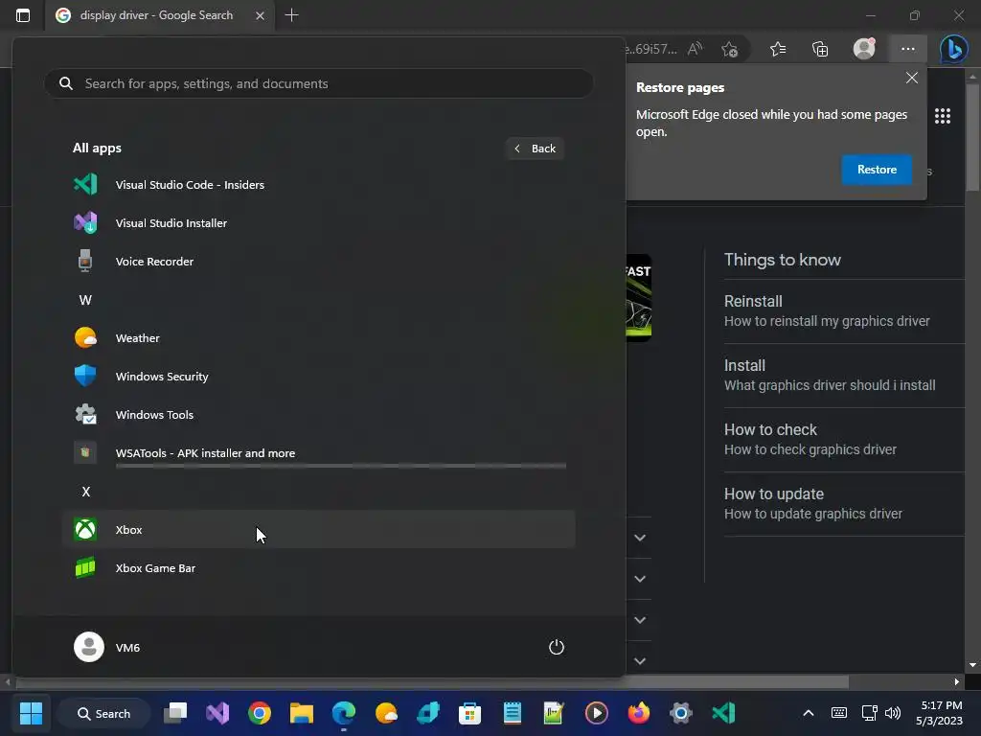Screen dimensions: 981x736
Task: Open the volume tray icon
Action: (x=893, y=713)
